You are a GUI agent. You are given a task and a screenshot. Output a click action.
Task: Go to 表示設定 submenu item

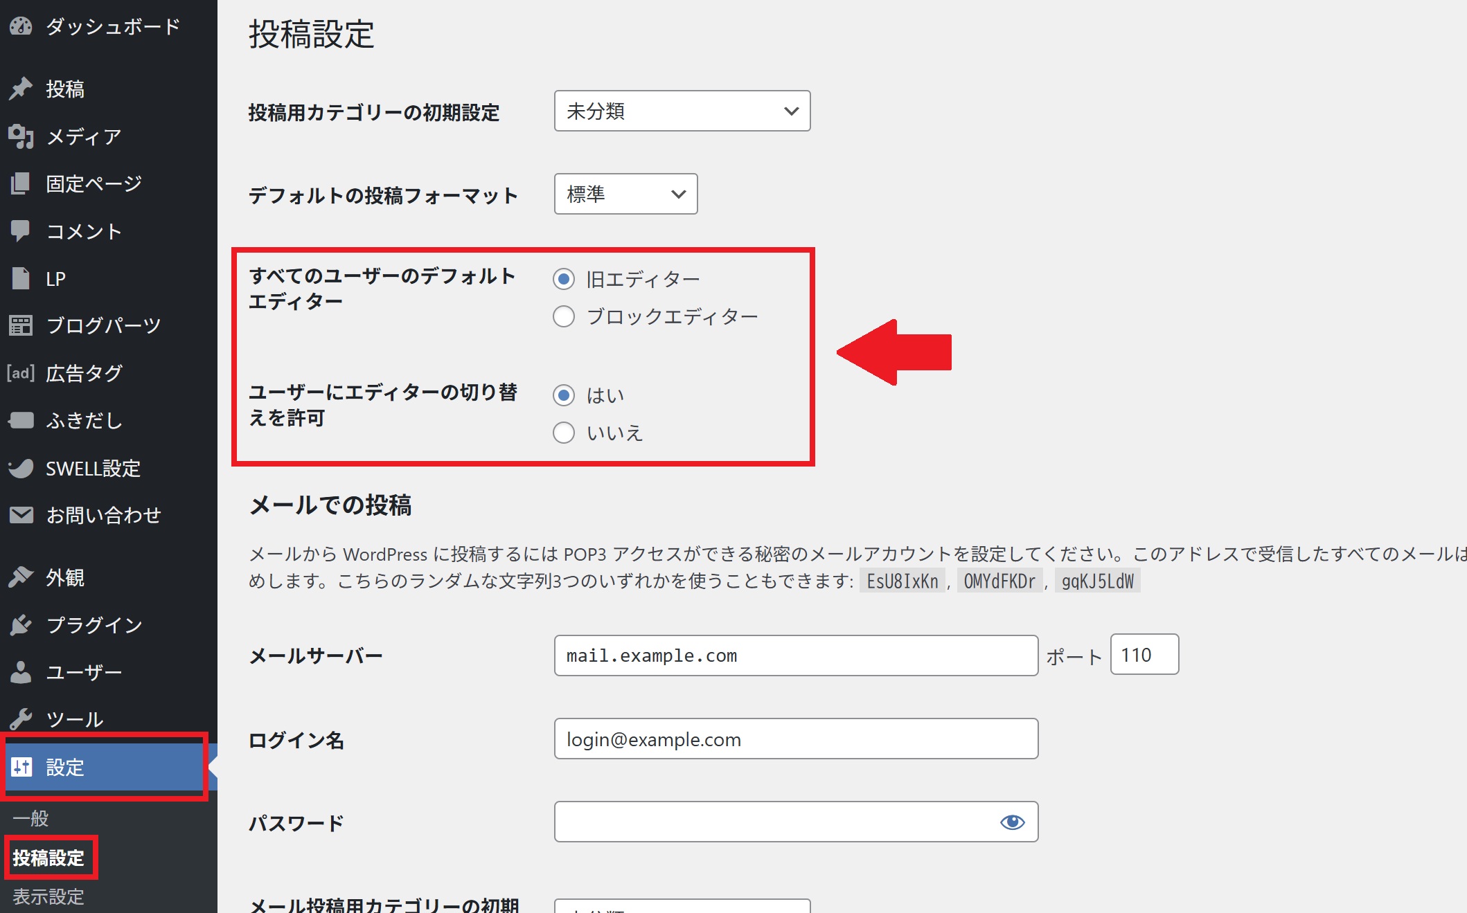click(x=48, y=896)
